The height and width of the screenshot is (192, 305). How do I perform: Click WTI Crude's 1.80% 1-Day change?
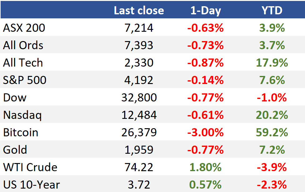(x=205, y=167)
